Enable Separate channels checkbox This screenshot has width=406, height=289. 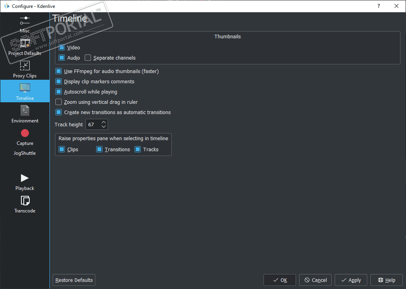pos(88,58)
